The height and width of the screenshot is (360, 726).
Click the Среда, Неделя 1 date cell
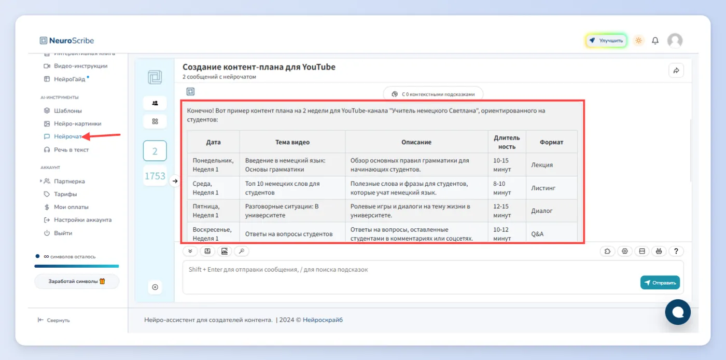coord(214,188)
